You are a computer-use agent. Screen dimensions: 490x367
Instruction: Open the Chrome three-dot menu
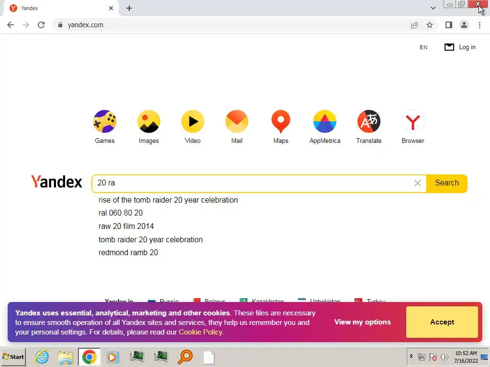click(479, 25)
